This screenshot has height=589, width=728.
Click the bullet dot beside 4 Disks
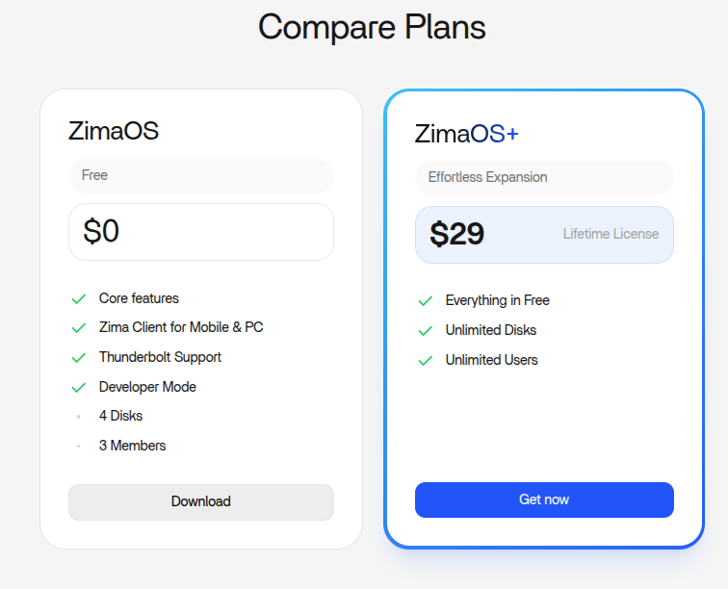pos(79,417)
